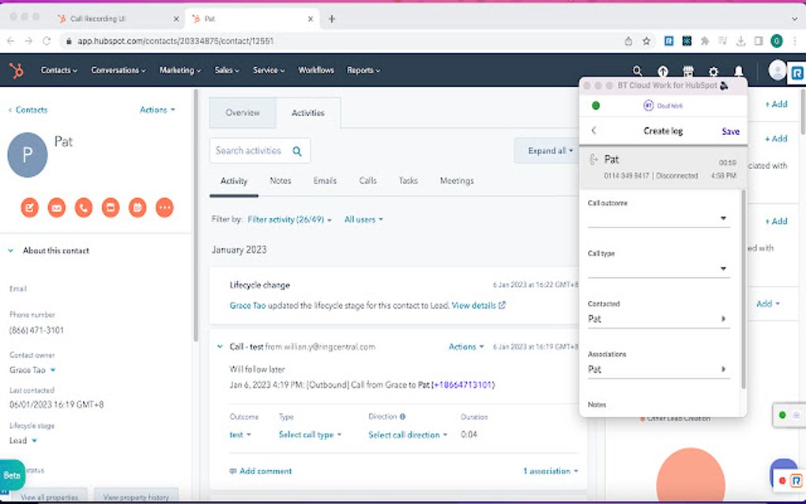Switch to the Calls activity tab

367,181
